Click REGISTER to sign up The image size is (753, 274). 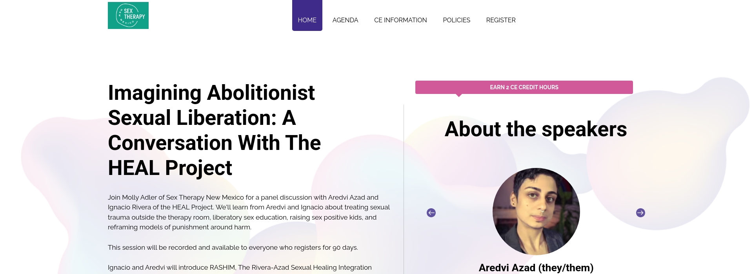tap(501, 20)
